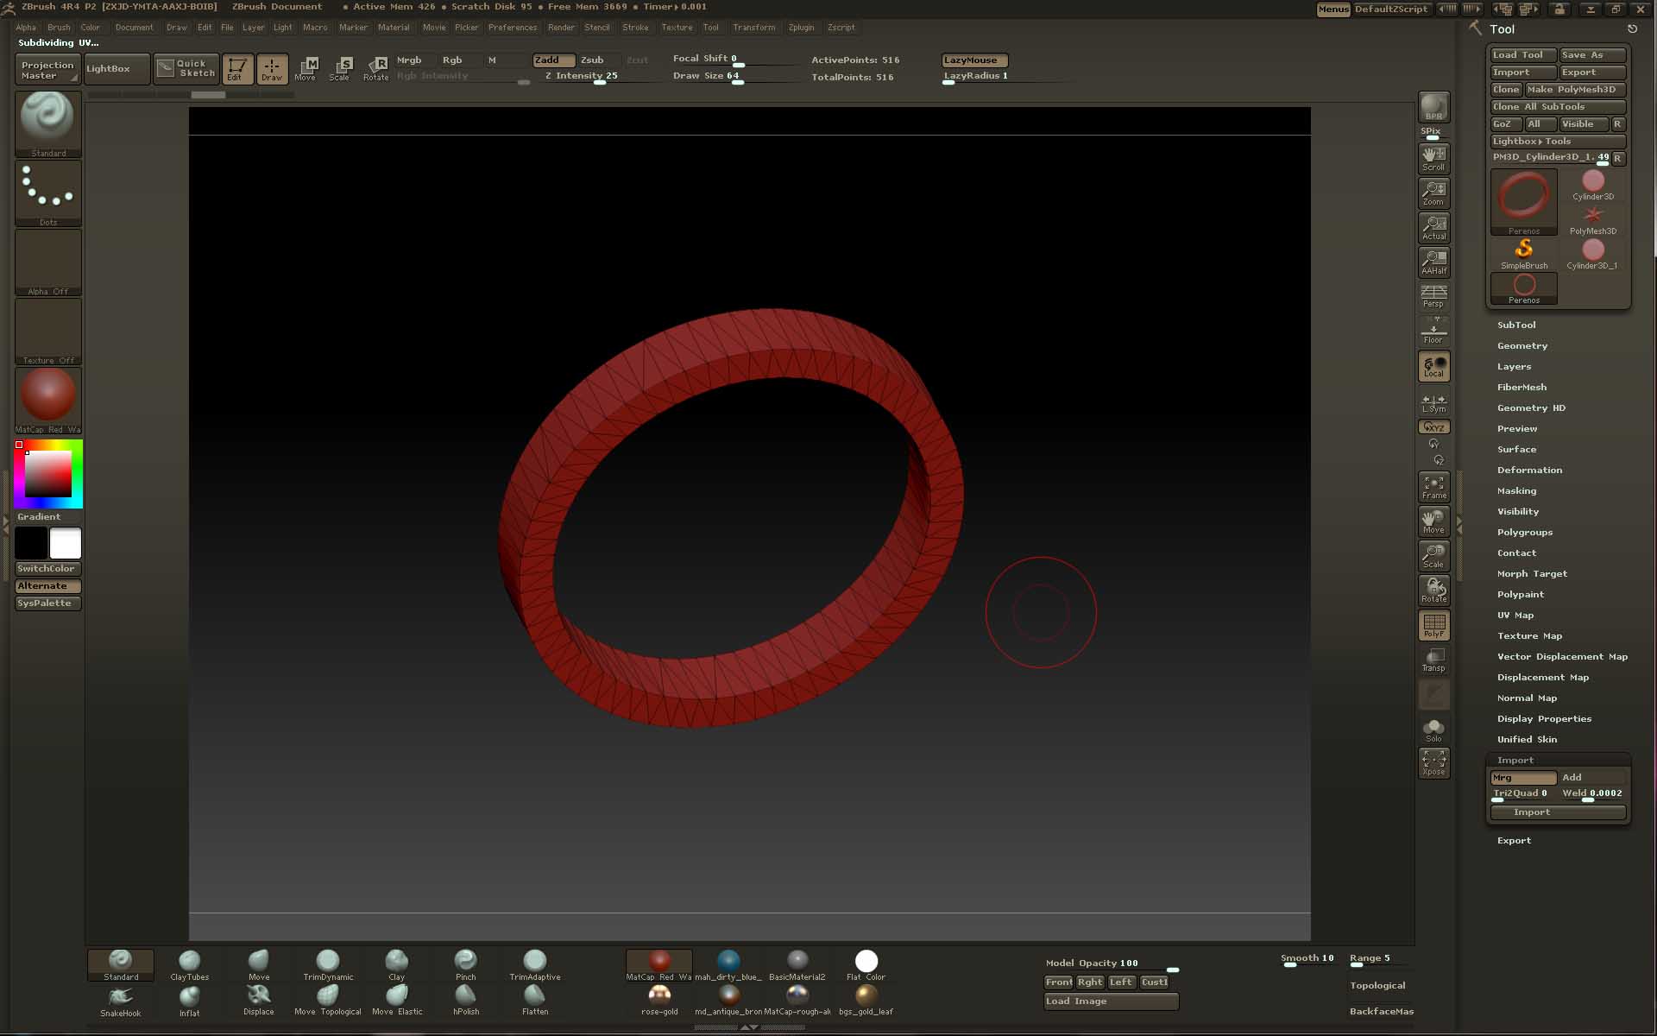Toggle the Zsub sculpt mode

tap(592, 60)
